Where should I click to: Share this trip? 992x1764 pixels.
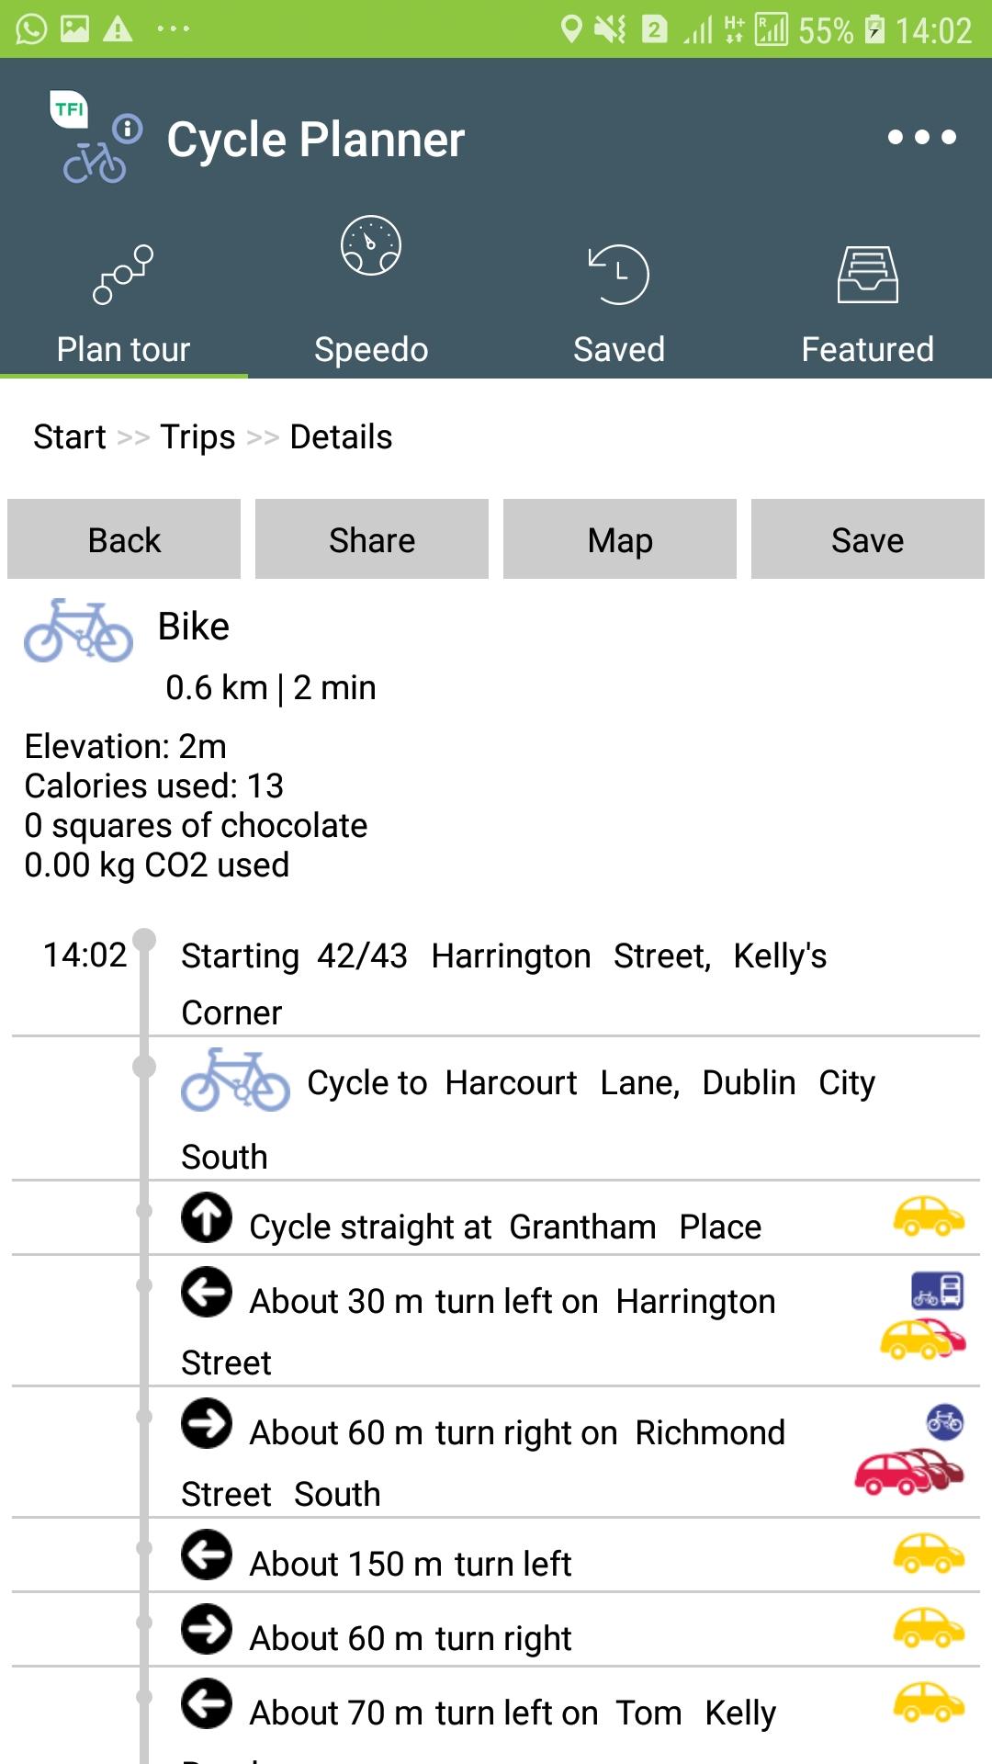click(x=372, y=539)
